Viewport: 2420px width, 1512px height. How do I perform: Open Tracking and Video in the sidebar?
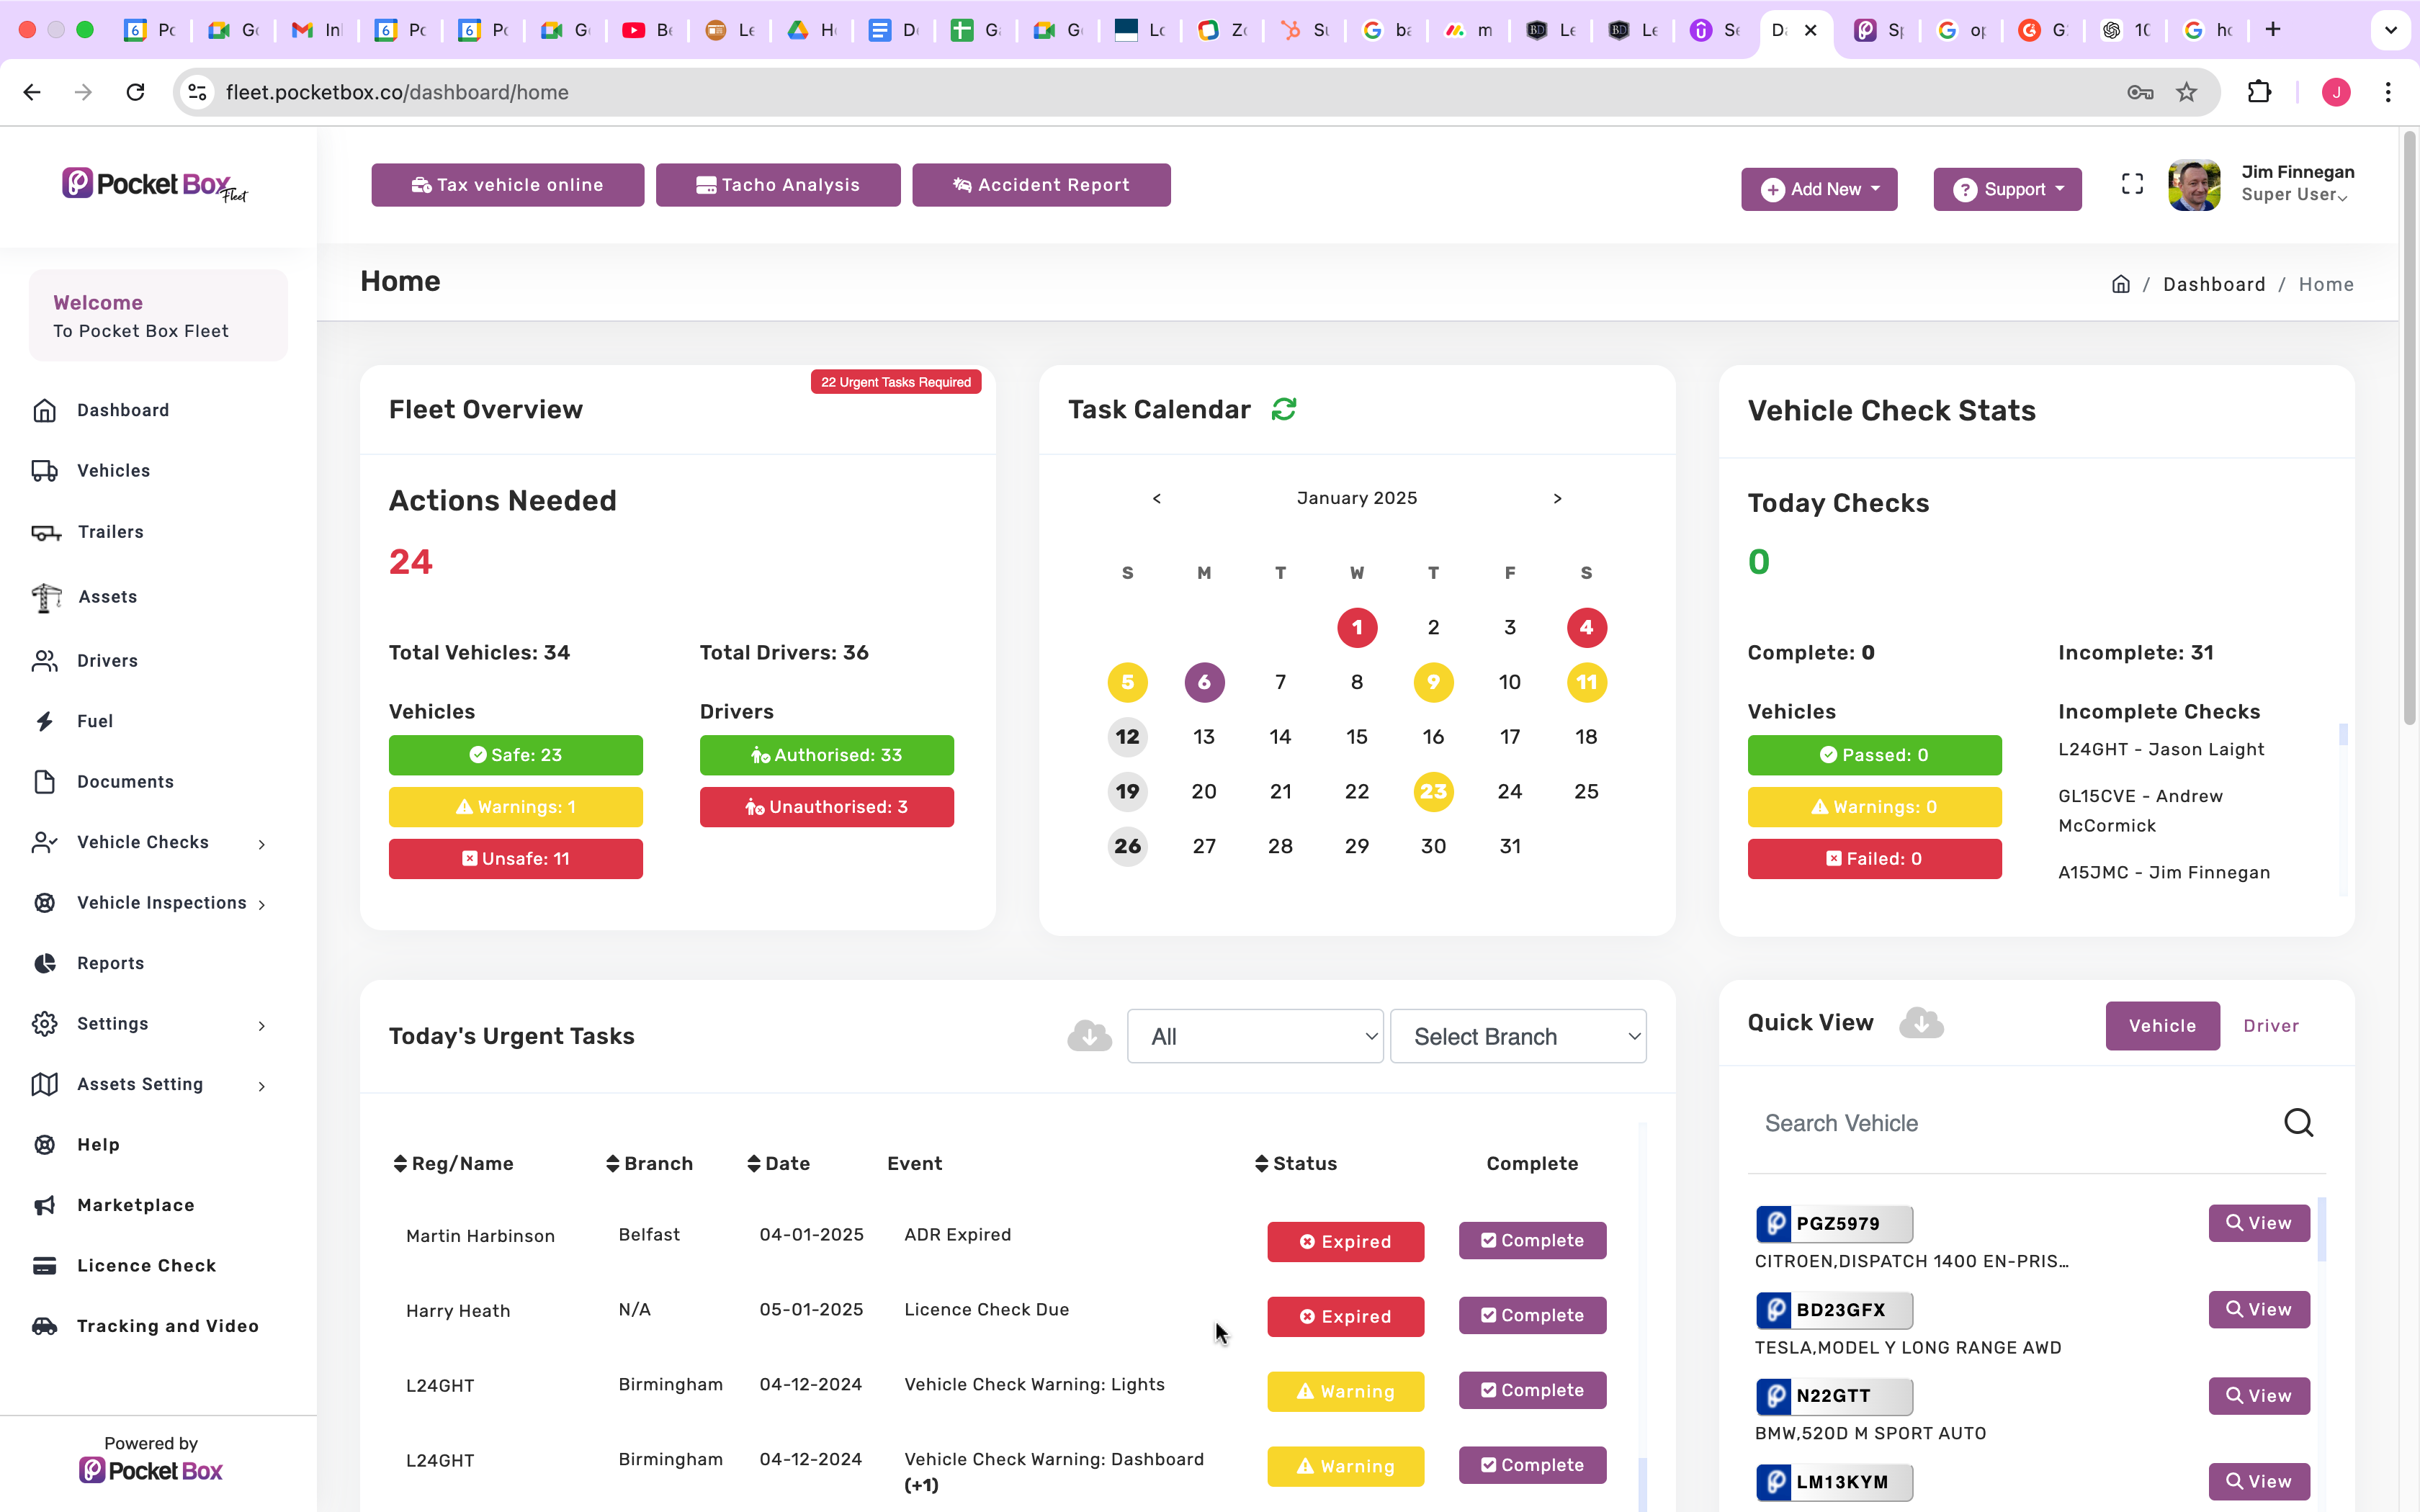point(167,1326)
